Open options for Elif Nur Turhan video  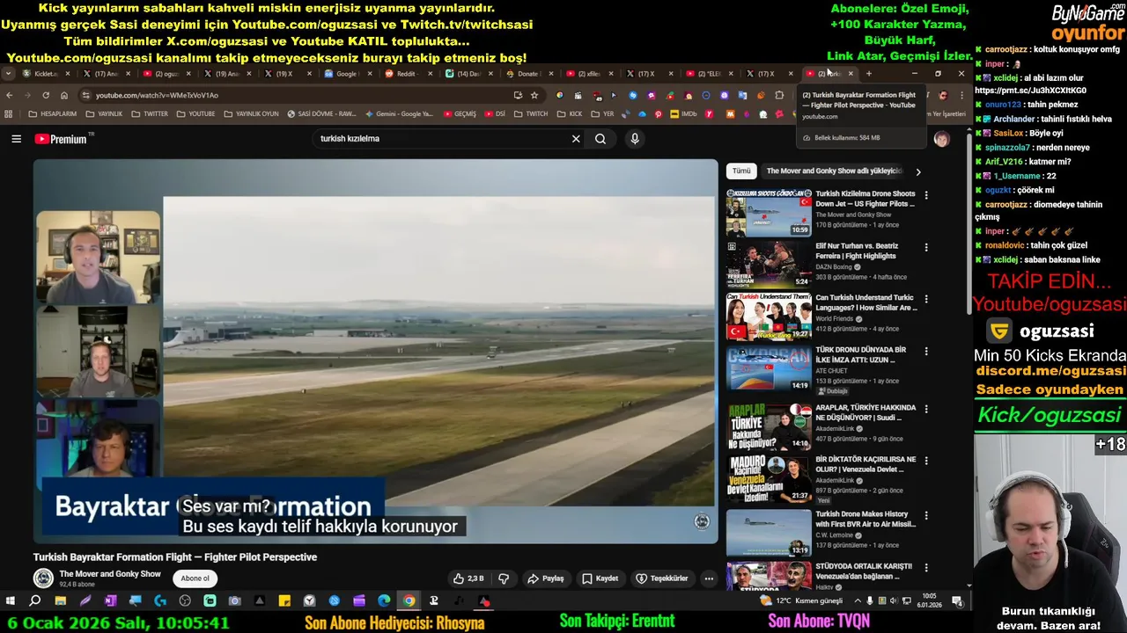(925, 248)
